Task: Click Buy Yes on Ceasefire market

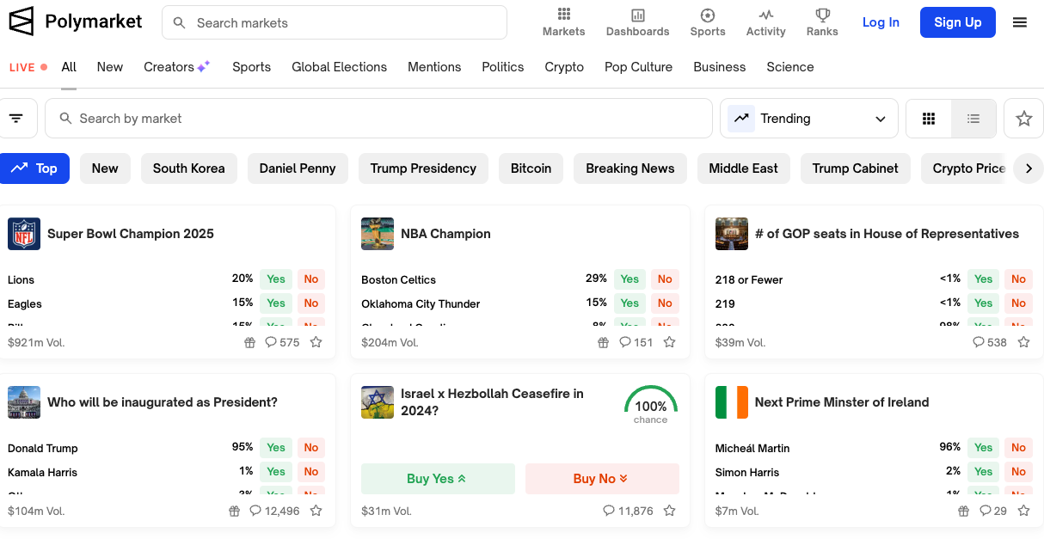Action: tap(438, 479)
